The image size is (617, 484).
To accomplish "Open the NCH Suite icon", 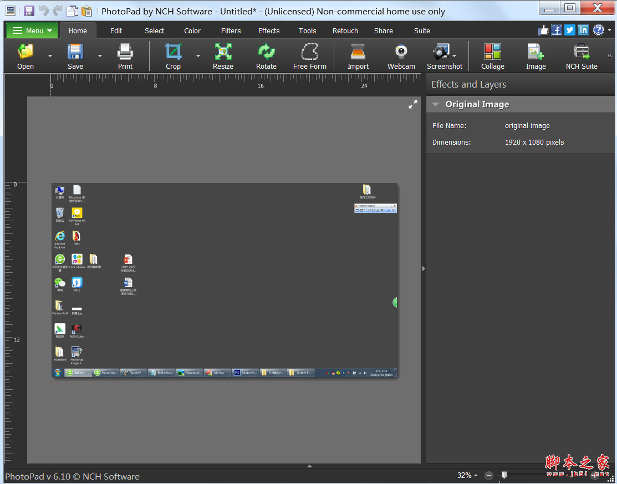I will [x=582, y=52].
